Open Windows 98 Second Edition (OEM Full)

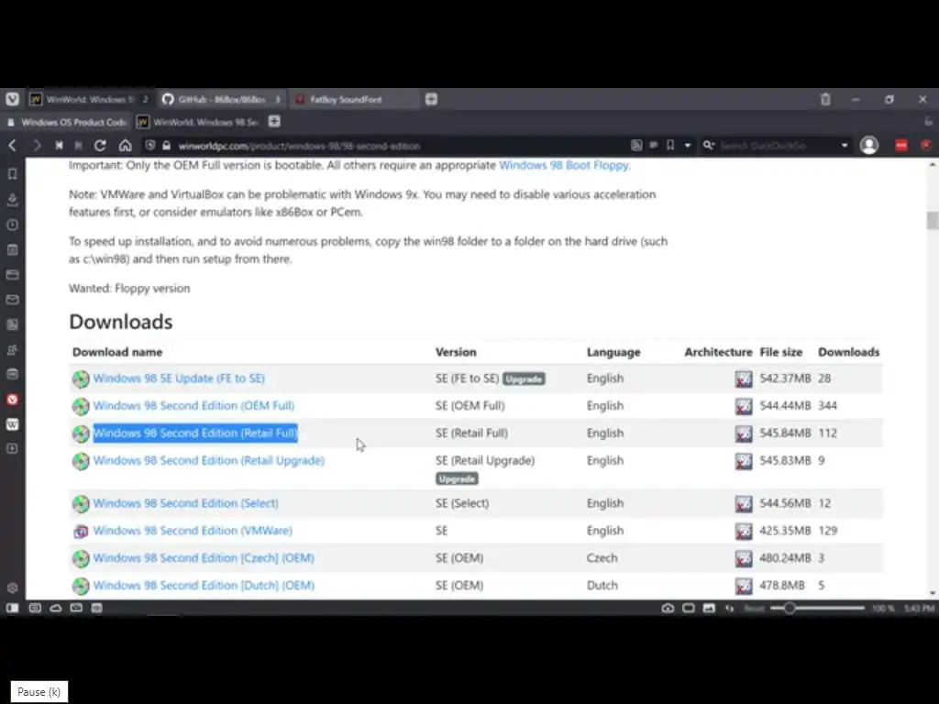pyautogui.click(x=193, y=406)
